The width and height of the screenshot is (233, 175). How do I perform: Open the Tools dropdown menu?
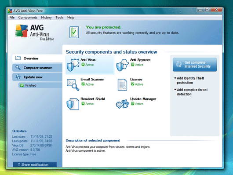click(59, 18)
